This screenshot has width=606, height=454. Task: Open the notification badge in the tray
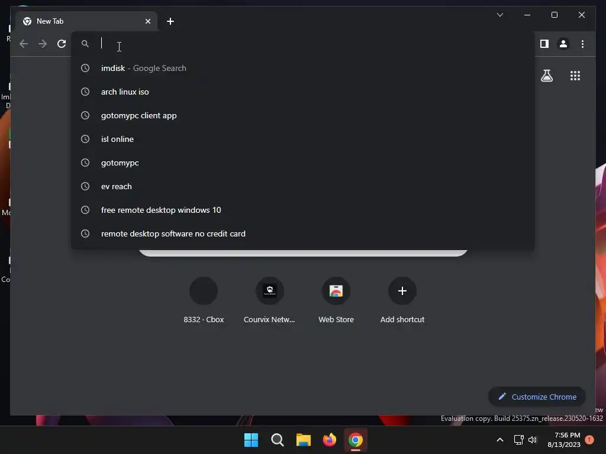(589, 440)
